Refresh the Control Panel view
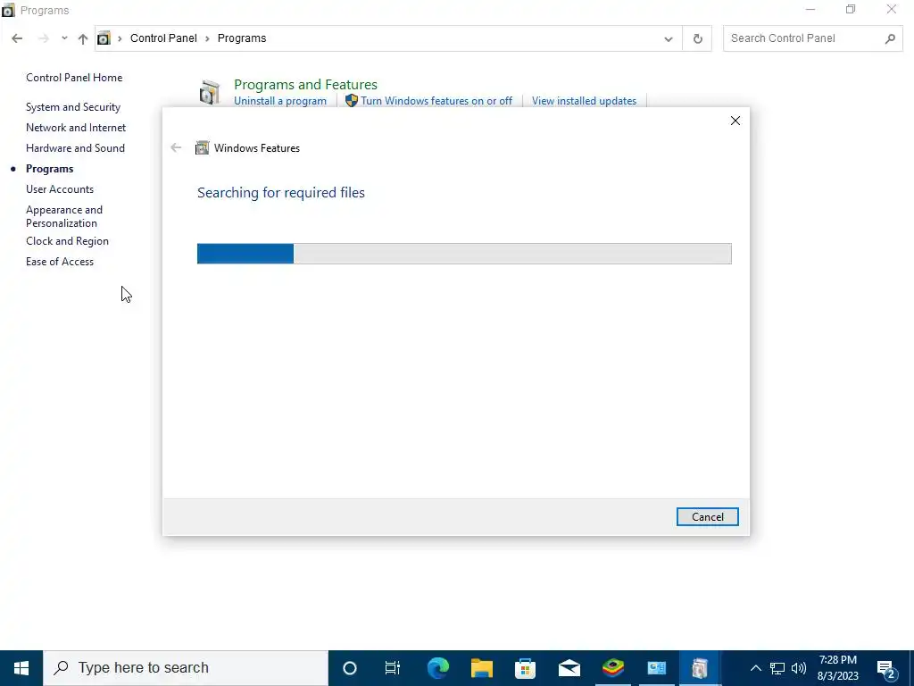914x686 pixels. pos(697,39)
